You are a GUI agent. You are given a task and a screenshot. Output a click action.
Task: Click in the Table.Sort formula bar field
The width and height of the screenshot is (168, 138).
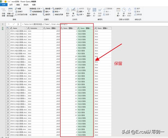point(94,24)
